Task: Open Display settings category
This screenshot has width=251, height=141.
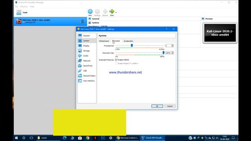Action: pyautogui.click(x=87, y=46)
